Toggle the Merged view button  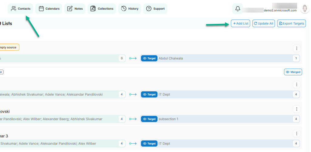click(293, 72)
